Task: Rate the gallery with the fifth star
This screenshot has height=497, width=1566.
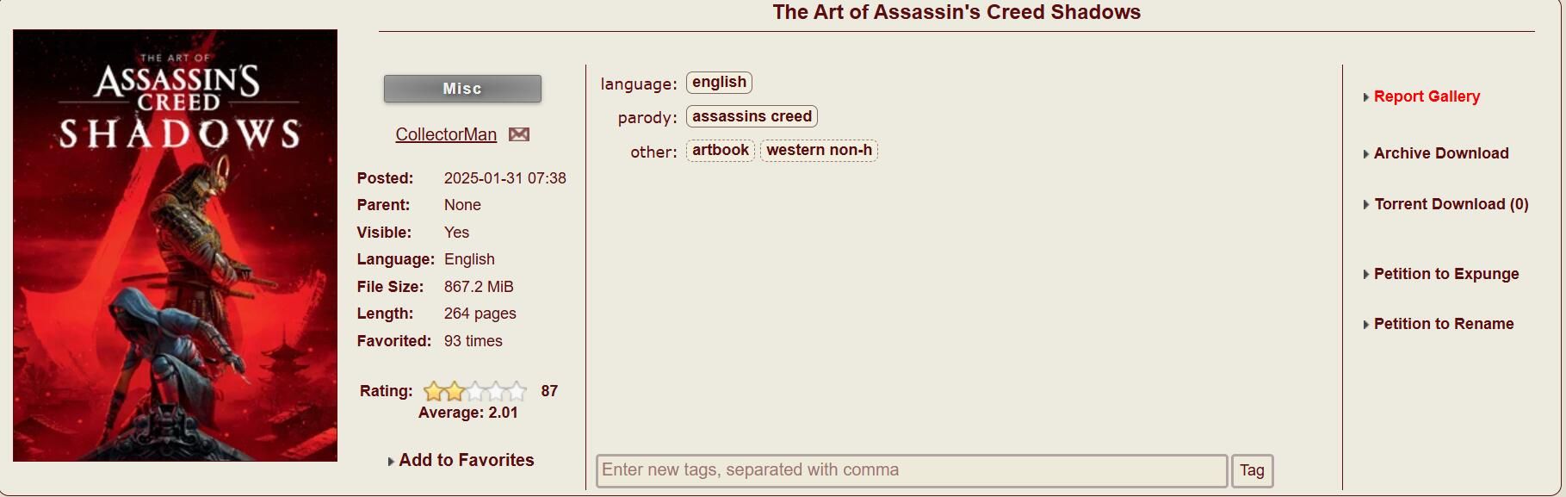Action: (517, 392)
